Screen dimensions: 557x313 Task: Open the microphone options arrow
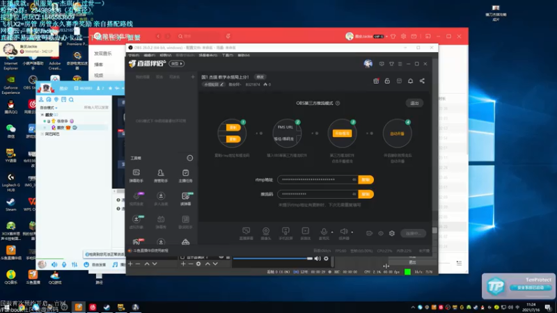tap(332, 232)
